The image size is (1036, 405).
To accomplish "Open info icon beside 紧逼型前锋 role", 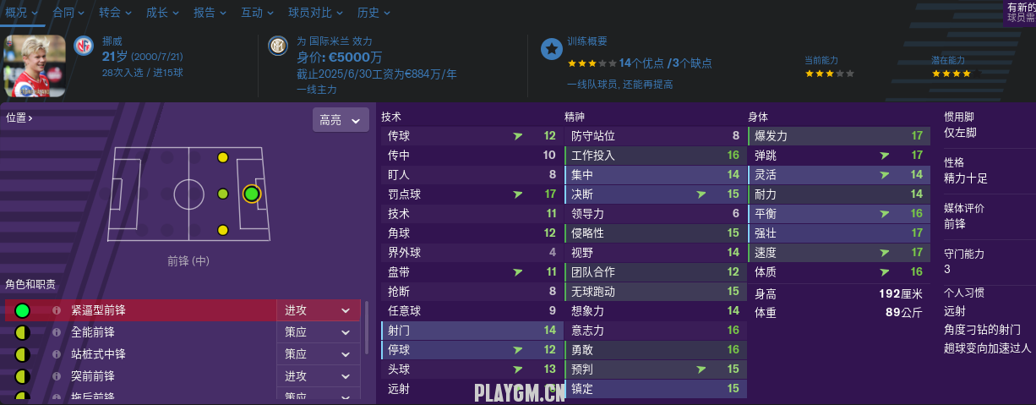I will tap(57, 310).
